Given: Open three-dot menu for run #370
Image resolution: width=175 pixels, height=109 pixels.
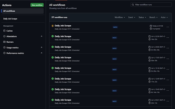Looking at the screenshot, I should coord(168,38).
